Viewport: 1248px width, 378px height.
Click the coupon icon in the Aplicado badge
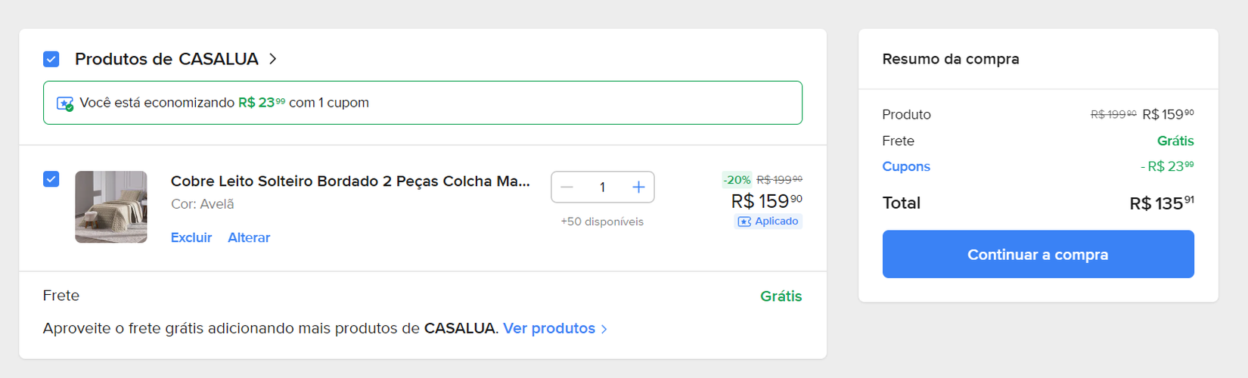(x=744, y=222)
